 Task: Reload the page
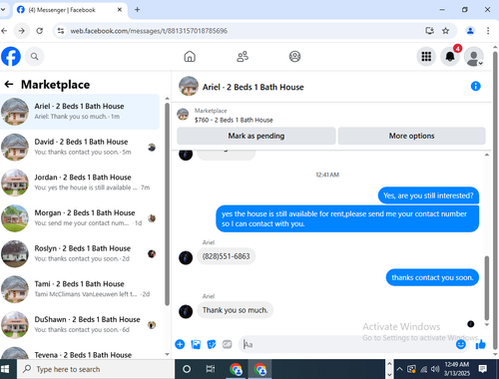(40, 31)
